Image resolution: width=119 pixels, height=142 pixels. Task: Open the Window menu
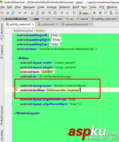click(112, 7)
